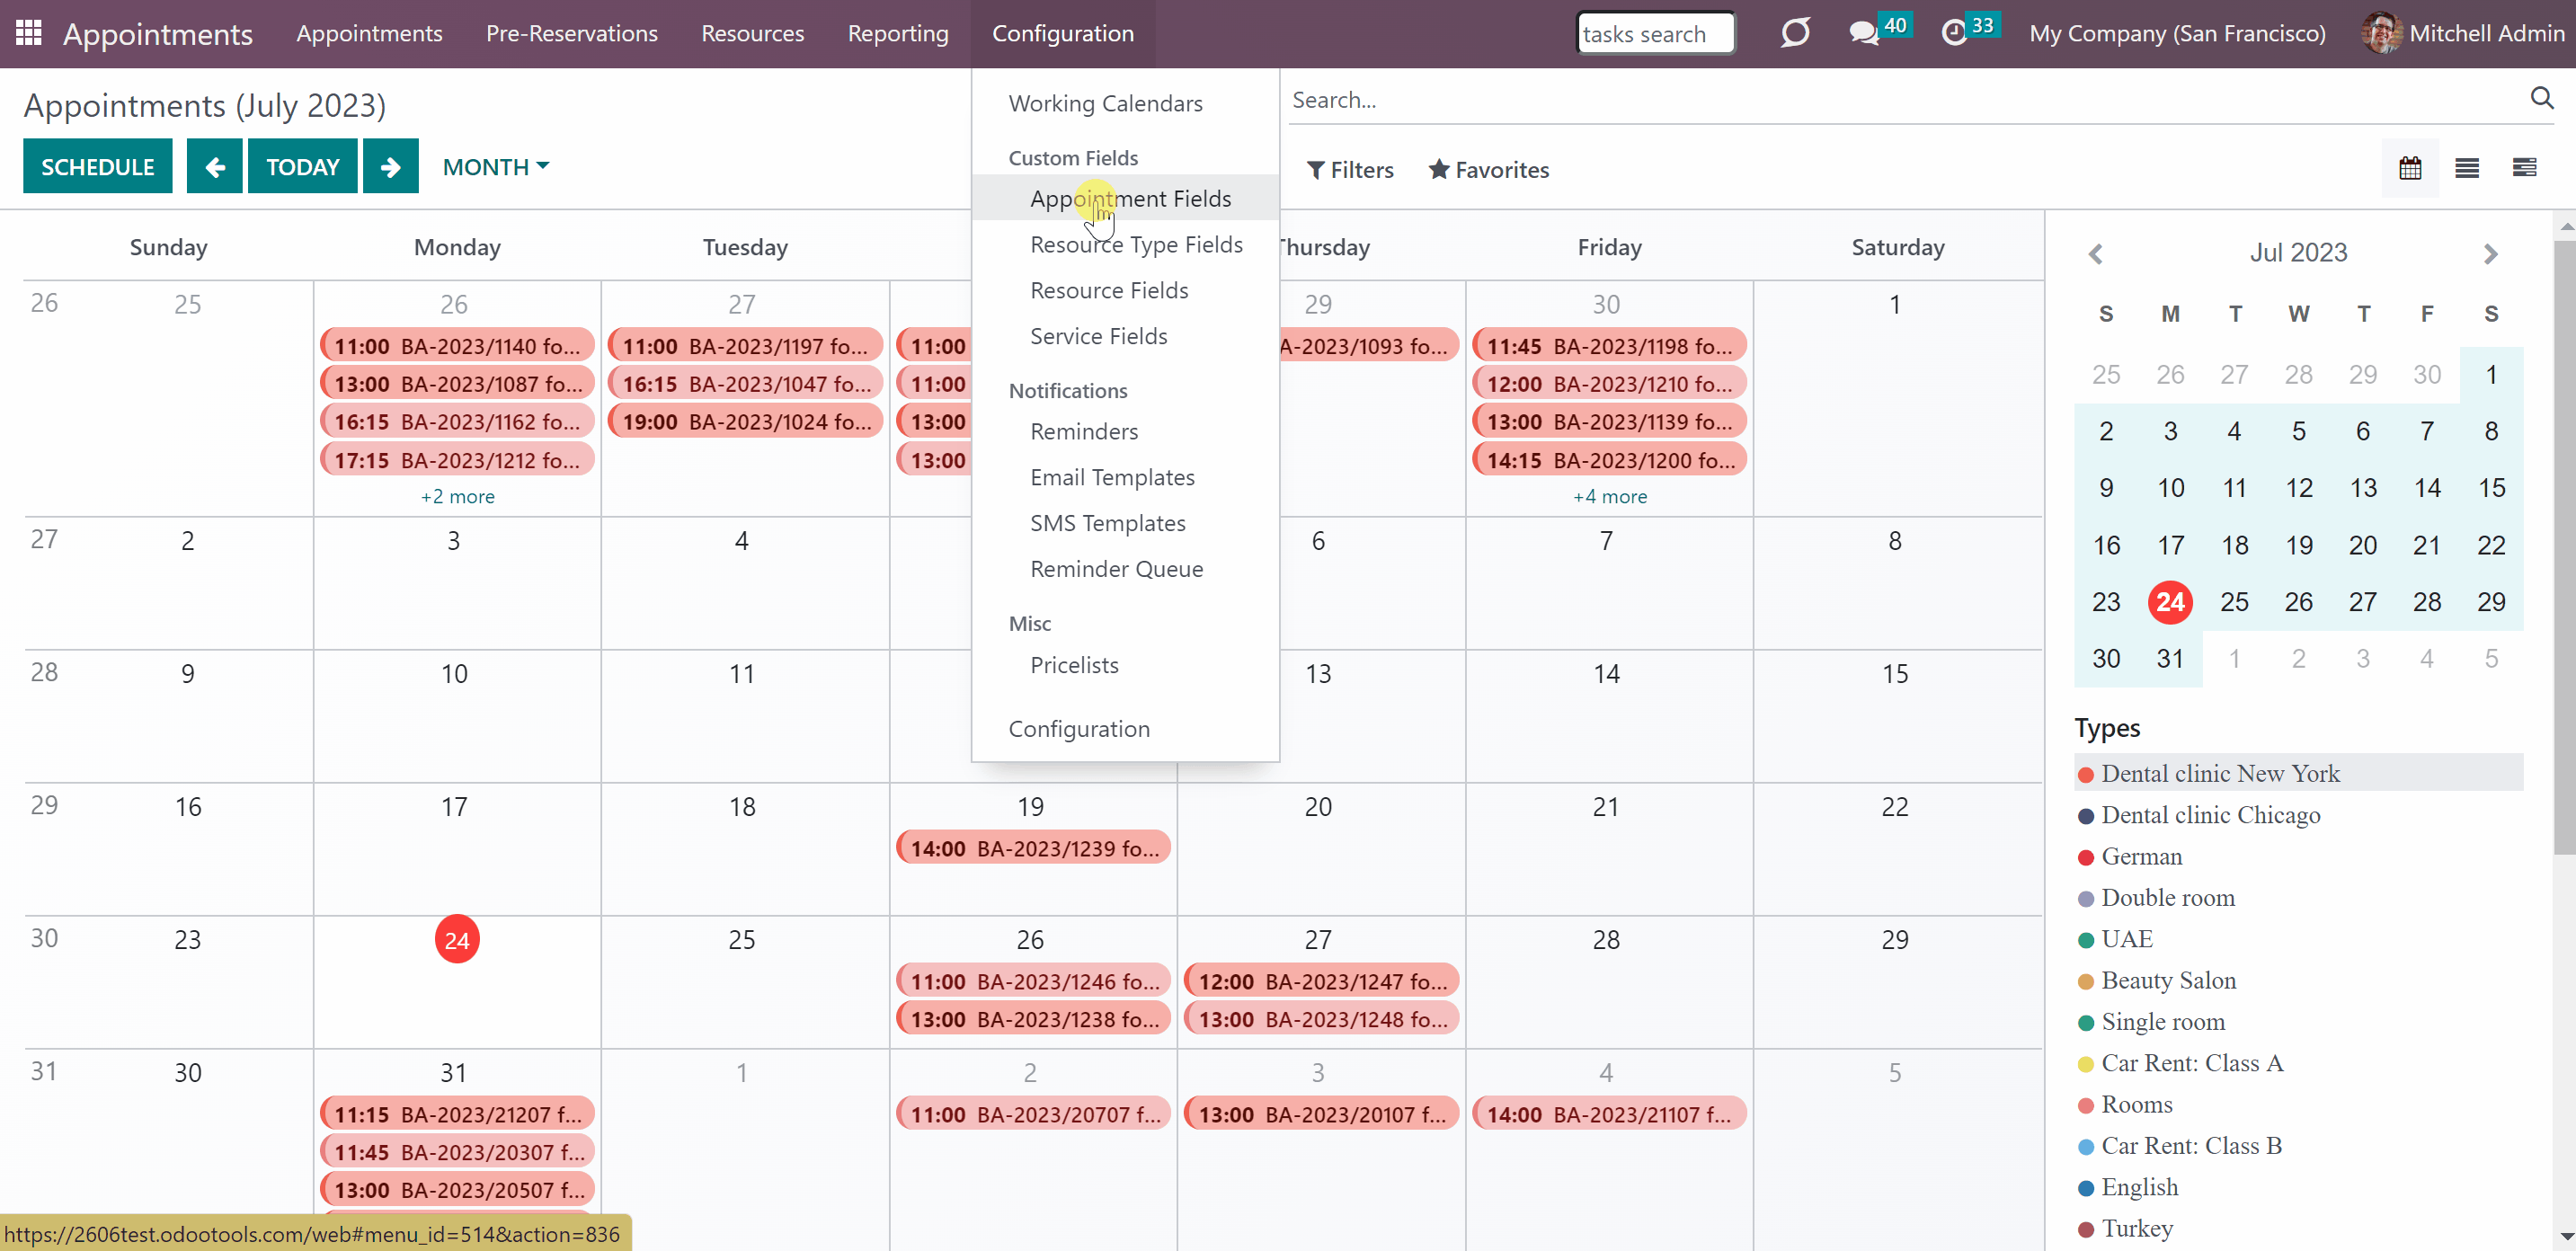Select July 17 in mini calendar
This screenshot has height=1251, width=2576.
pyautogui.click(x=2169, y=545)
